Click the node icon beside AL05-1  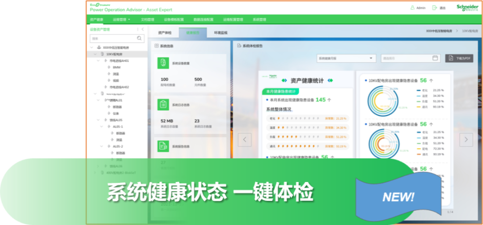tap(109, 127)
